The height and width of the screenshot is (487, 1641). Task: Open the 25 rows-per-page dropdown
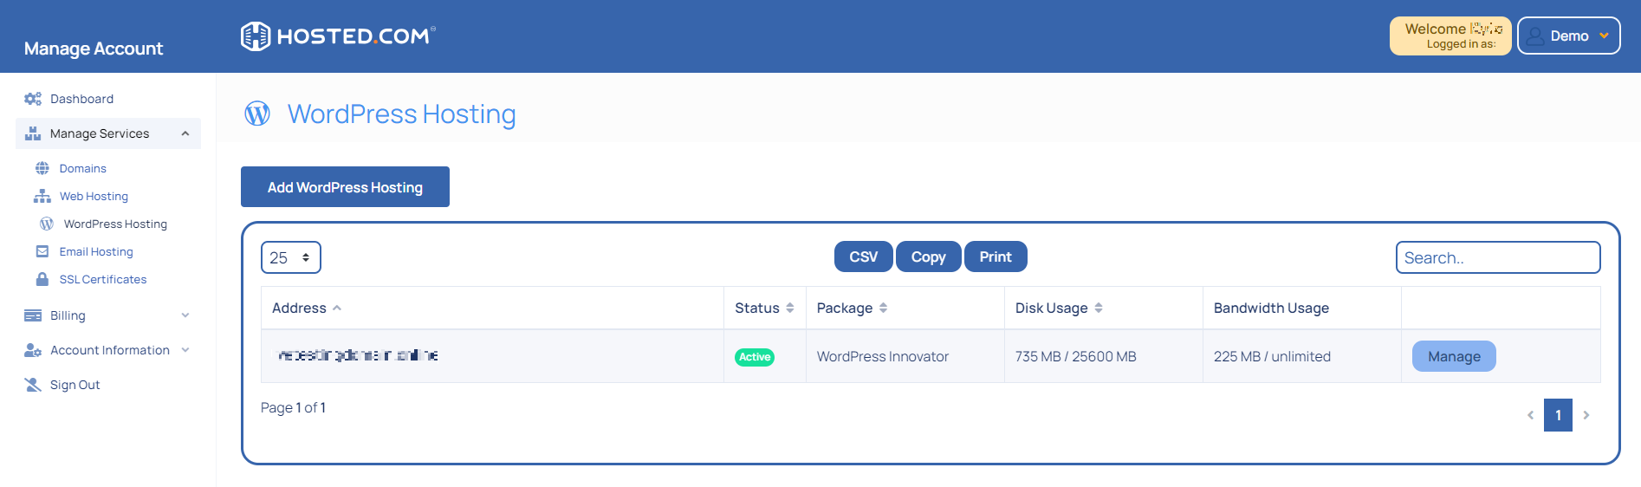tap(291, 257)
